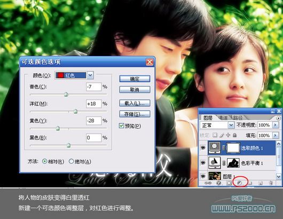
Task: Minimize the Layers palette window
Action: coord(273,111)
